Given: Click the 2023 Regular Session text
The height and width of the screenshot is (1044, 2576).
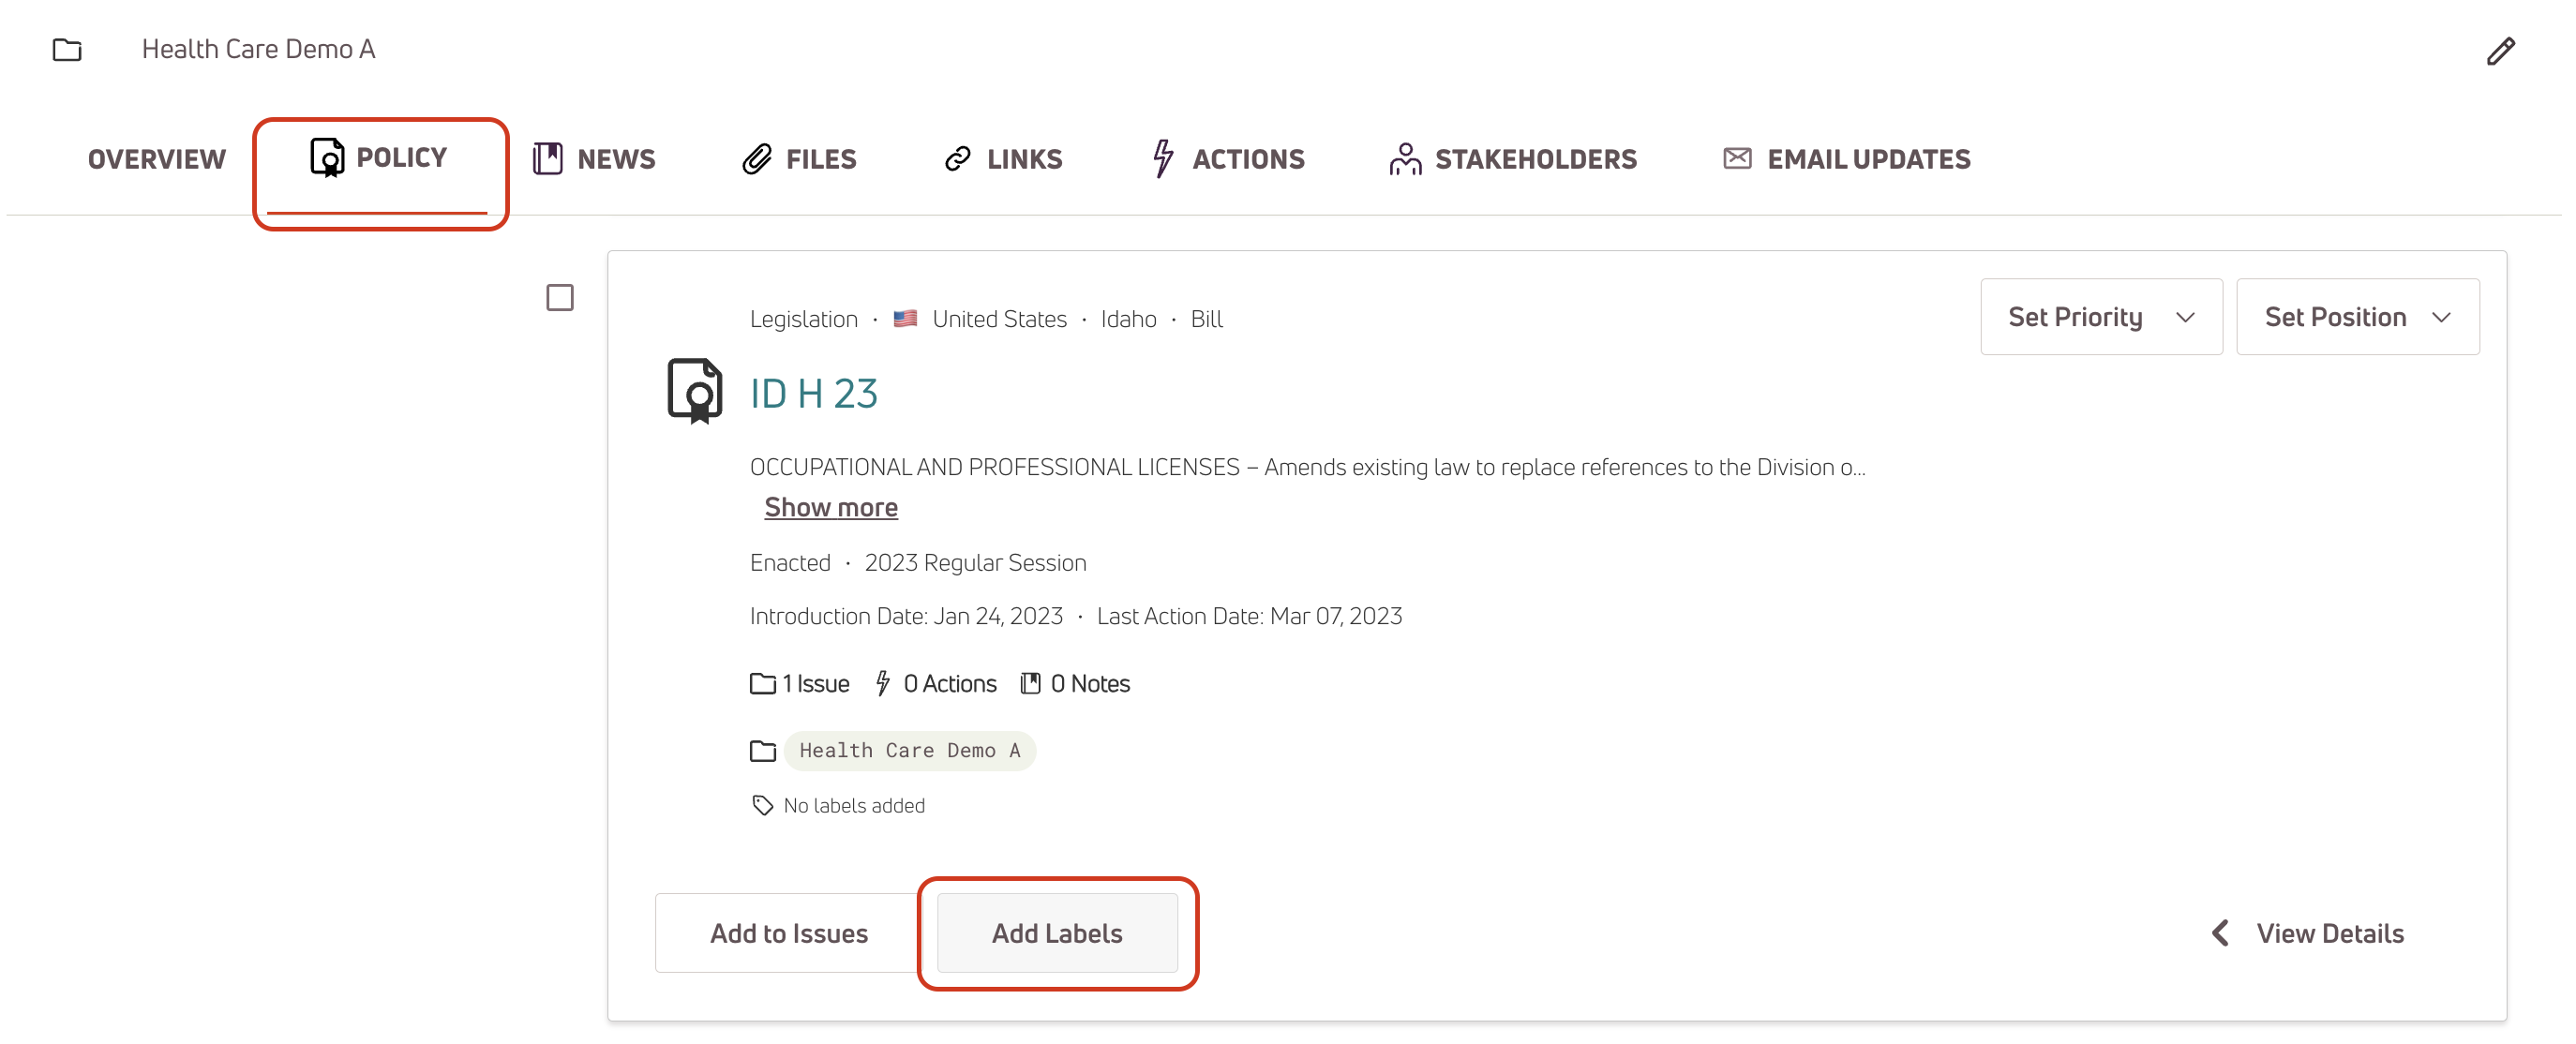Looking at the screenshot, I should (x=975, y=562).
